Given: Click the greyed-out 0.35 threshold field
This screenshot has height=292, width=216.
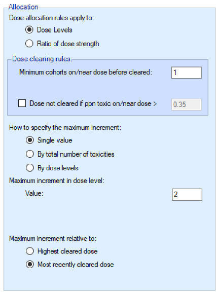Looking at the screenshot, I should 187,104.
